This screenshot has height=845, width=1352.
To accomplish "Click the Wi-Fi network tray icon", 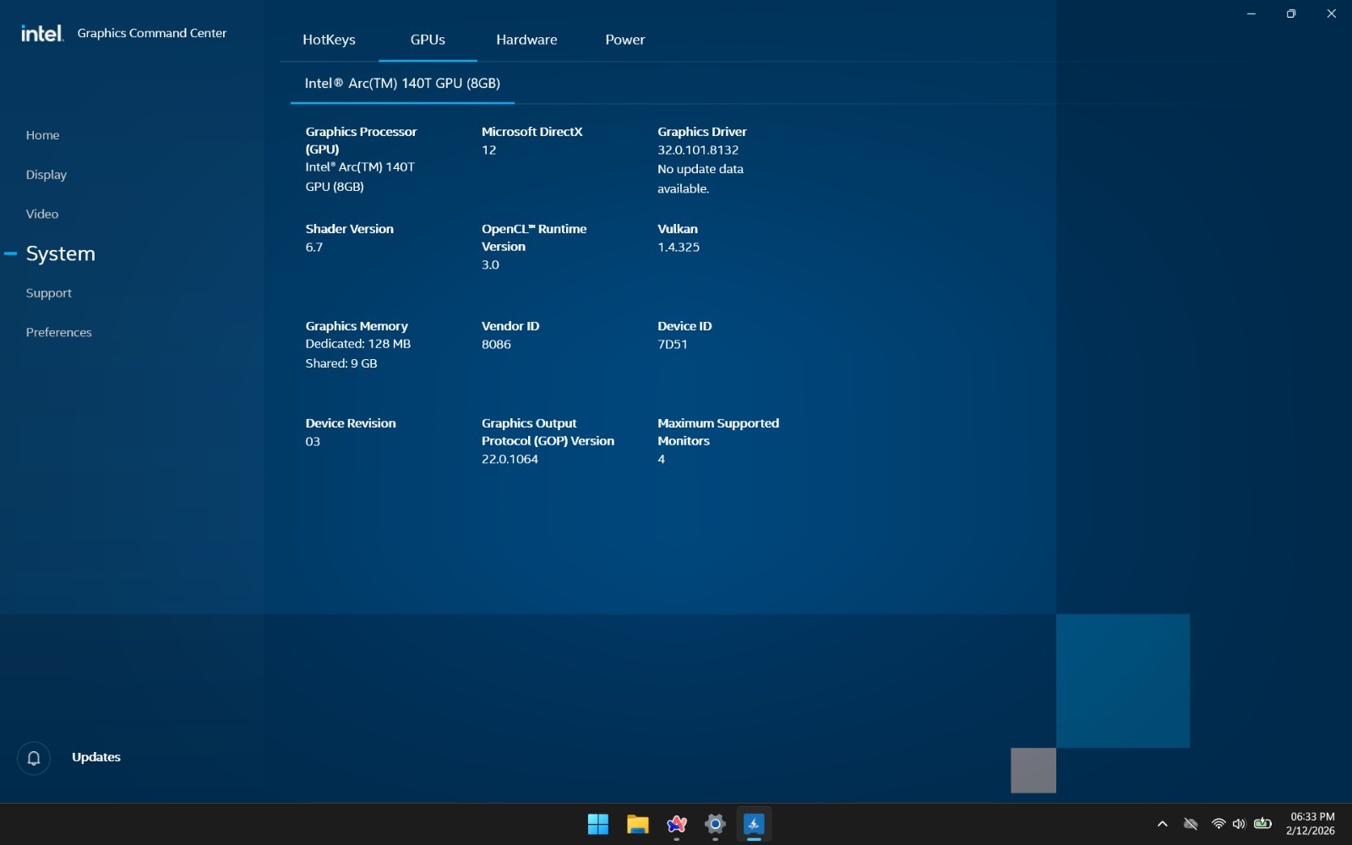I will 1218,824.
